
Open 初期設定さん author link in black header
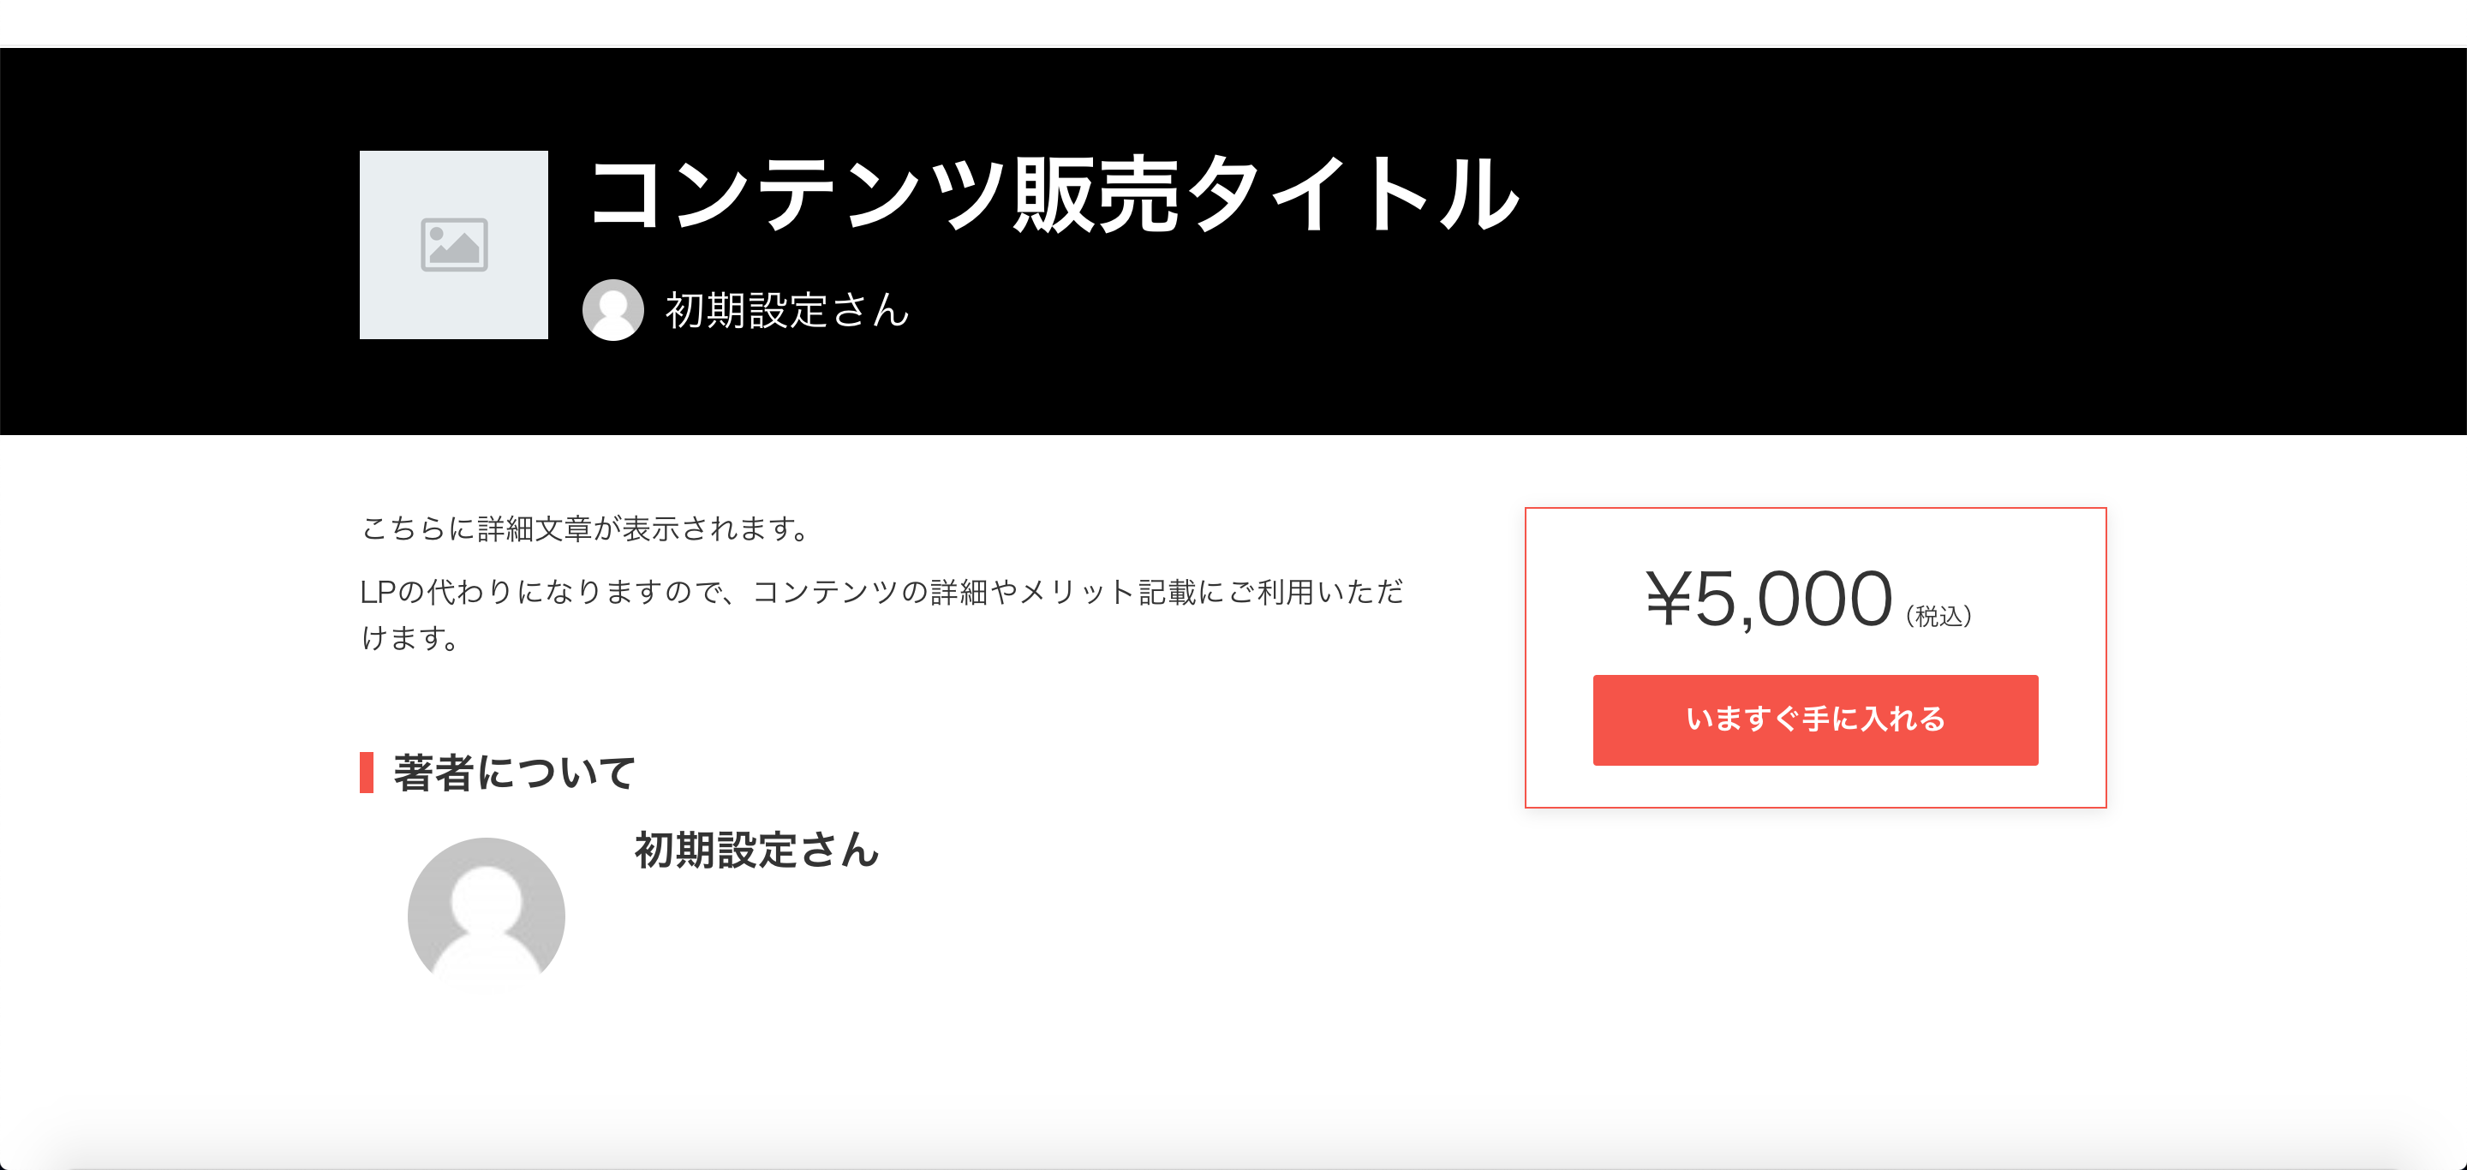pyautogui.click(x=786, y=310)
